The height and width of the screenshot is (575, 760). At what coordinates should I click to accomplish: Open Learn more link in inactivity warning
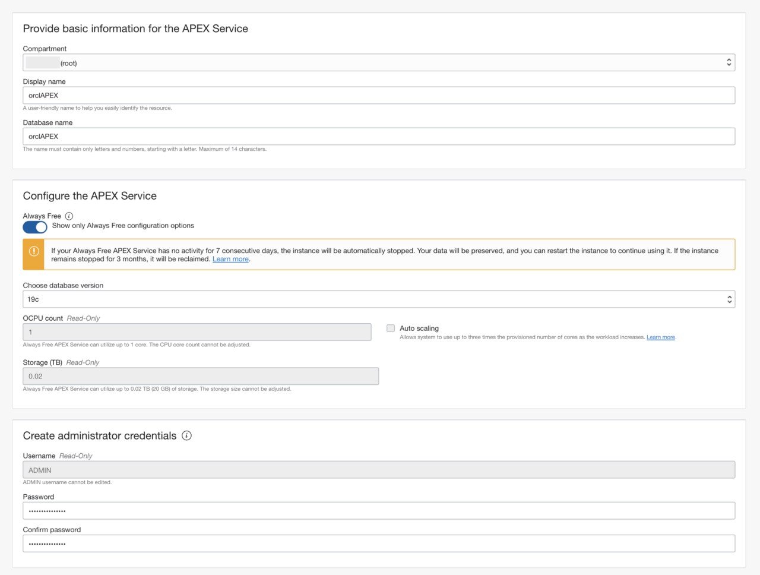click(230, 259)
